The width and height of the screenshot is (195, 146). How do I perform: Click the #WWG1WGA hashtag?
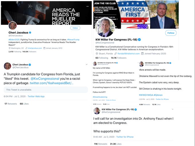(146, 95)
